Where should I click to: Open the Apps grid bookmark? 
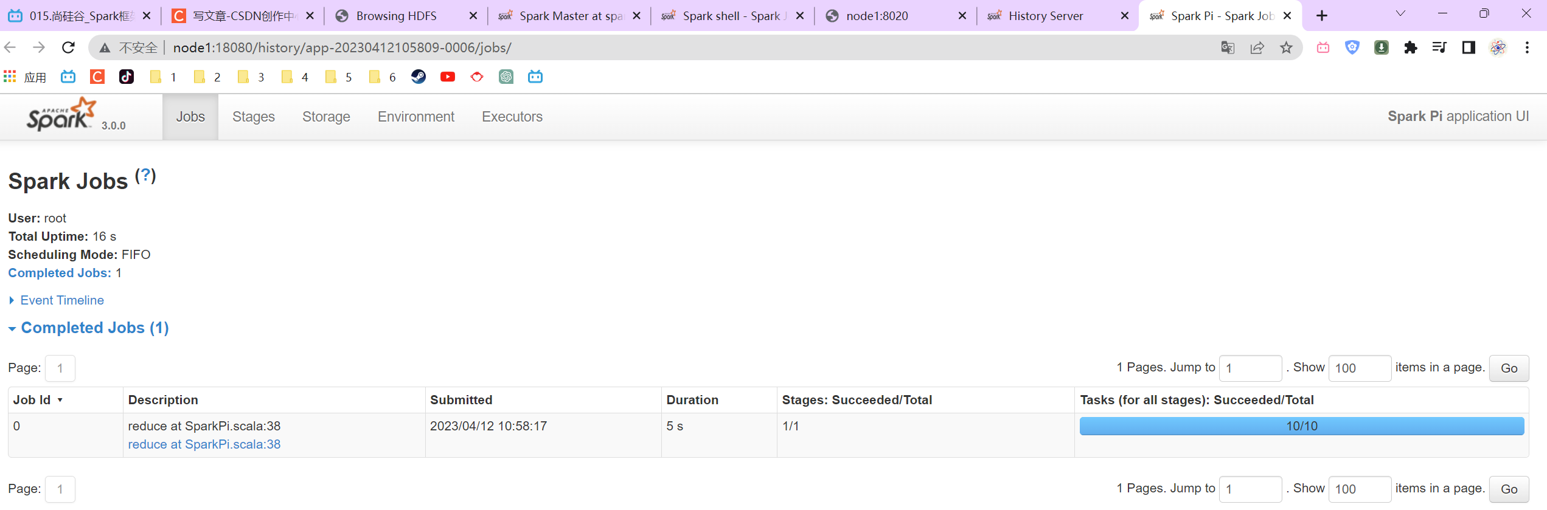point(25,77)
